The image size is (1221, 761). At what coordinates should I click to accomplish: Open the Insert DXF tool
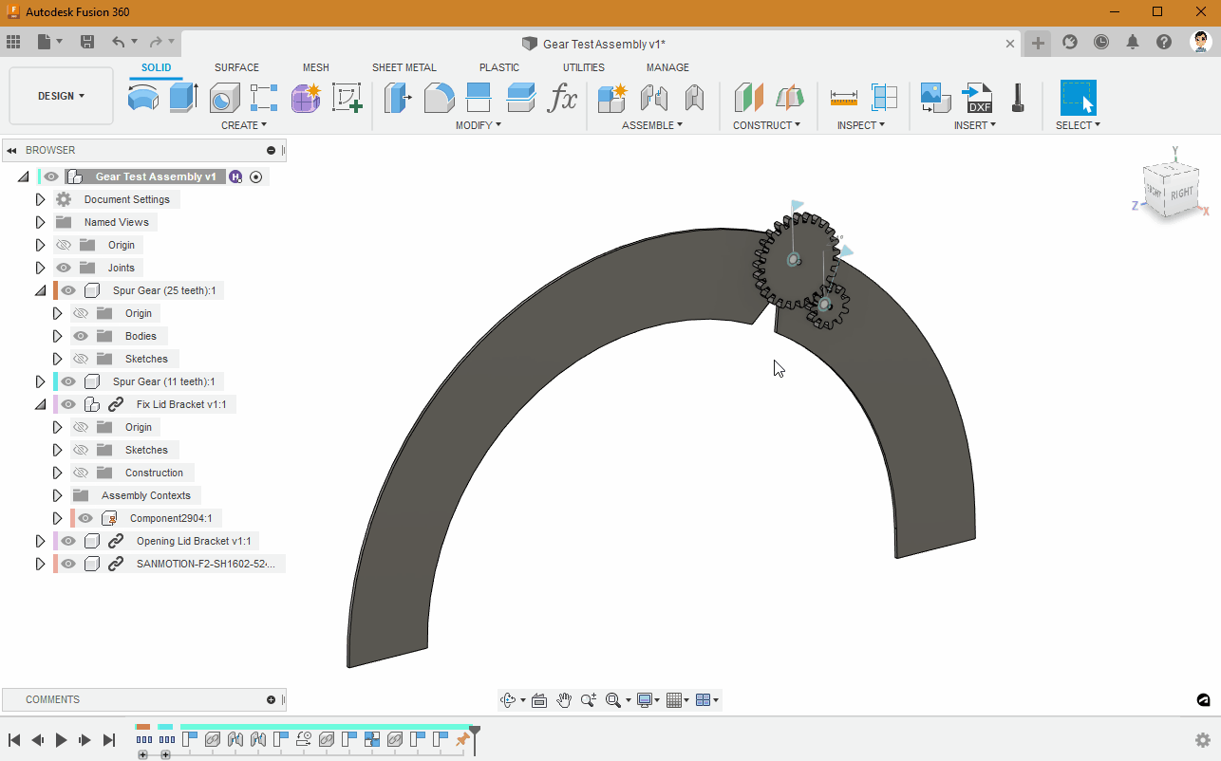coord(979,97)
